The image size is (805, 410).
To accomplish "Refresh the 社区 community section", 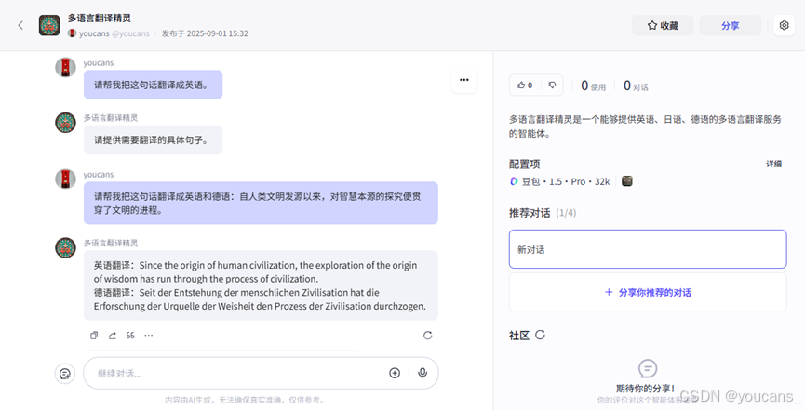I will tap(540, 335).
